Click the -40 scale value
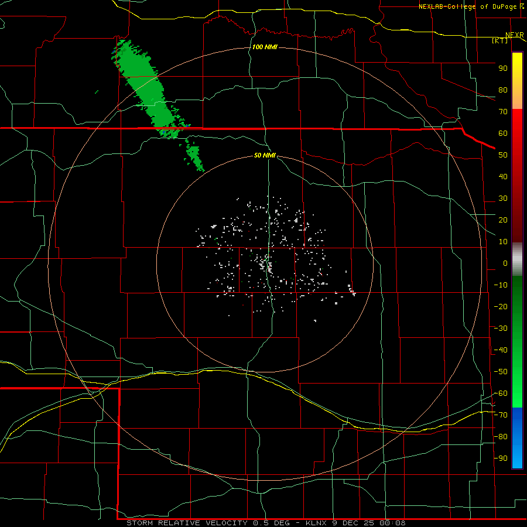Viewport: 527px width, 527px height. (x=501, y=350)
